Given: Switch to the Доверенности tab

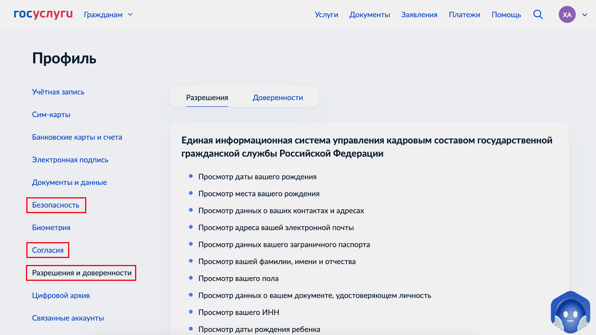Looking at the screenshot, I should [277, 97].
